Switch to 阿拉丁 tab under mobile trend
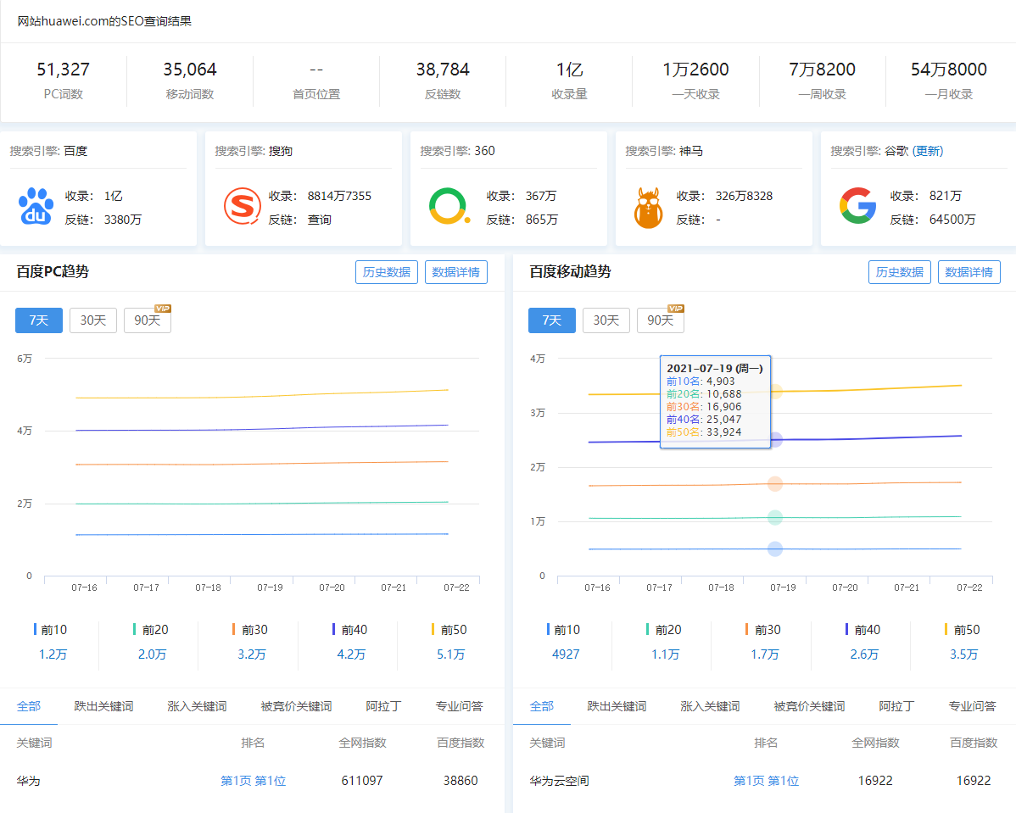 896,706
